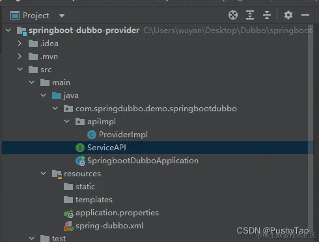The width and height of the screenshot is (319, 242).
Task: Click the .mvn folder icon
Action: click(x=33, y=57)
